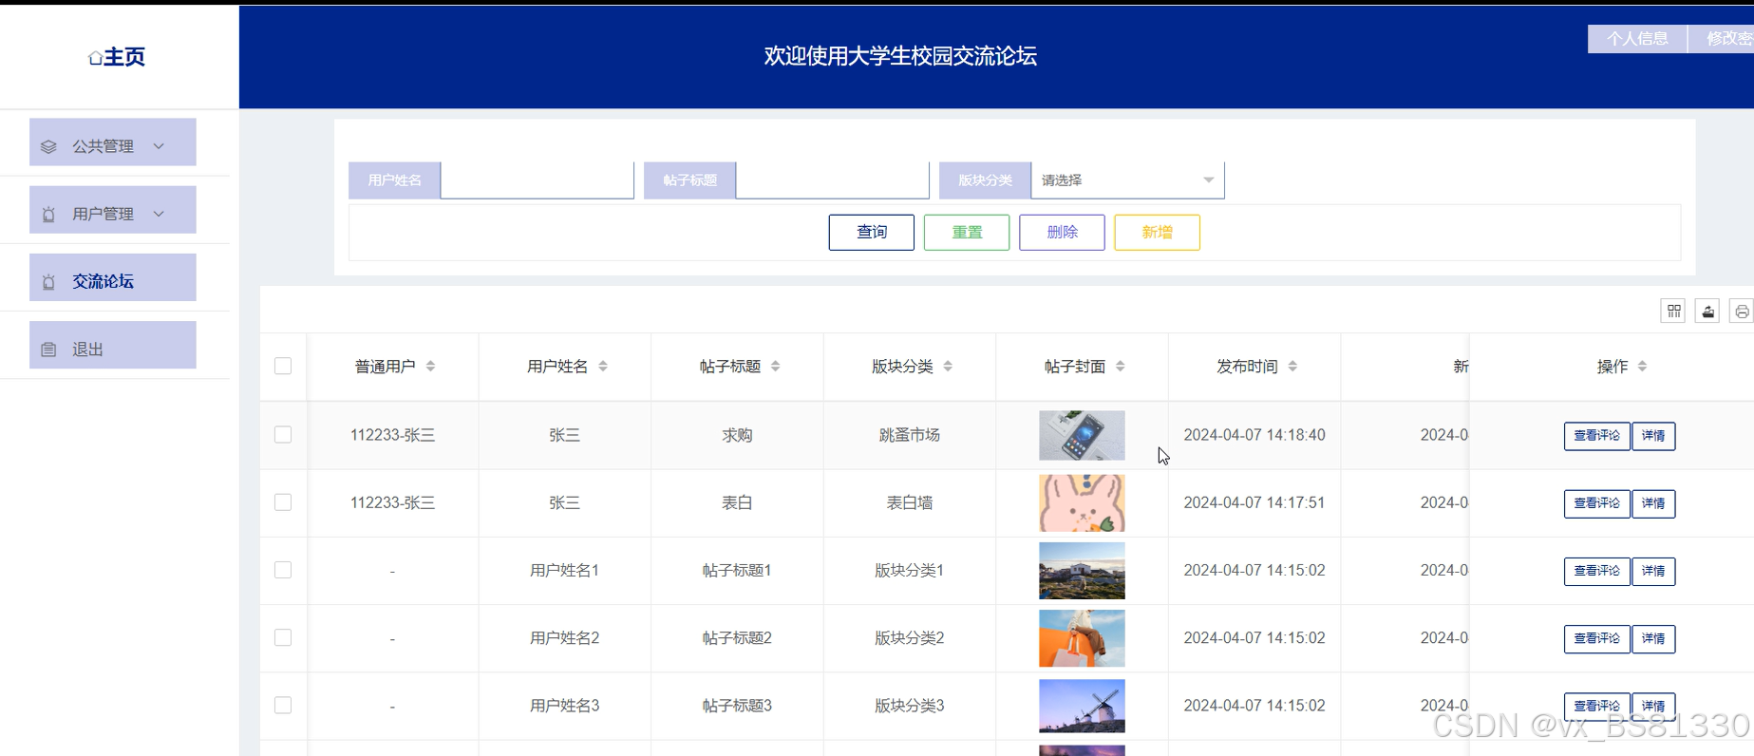
Task: Sort by 版块分类 column arrows
Action: point(948,367)
